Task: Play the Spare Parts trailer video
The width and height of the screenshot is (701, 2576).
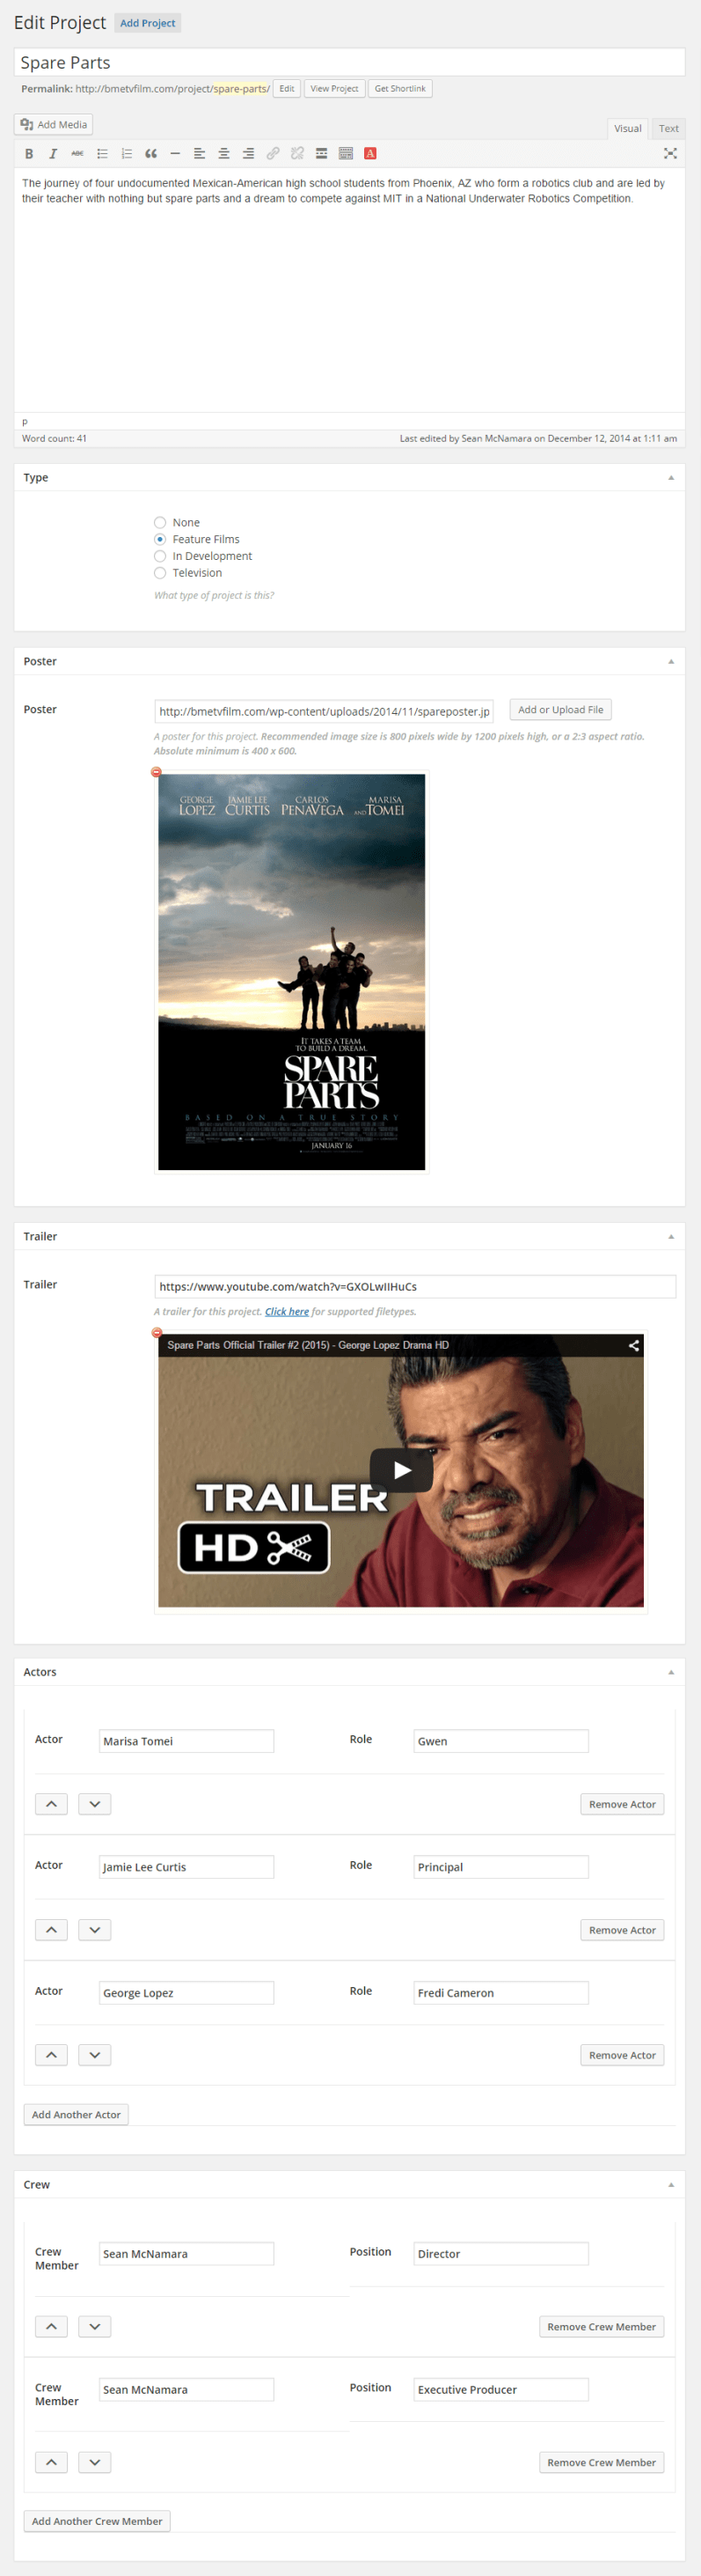Action: pos(401,1470)
